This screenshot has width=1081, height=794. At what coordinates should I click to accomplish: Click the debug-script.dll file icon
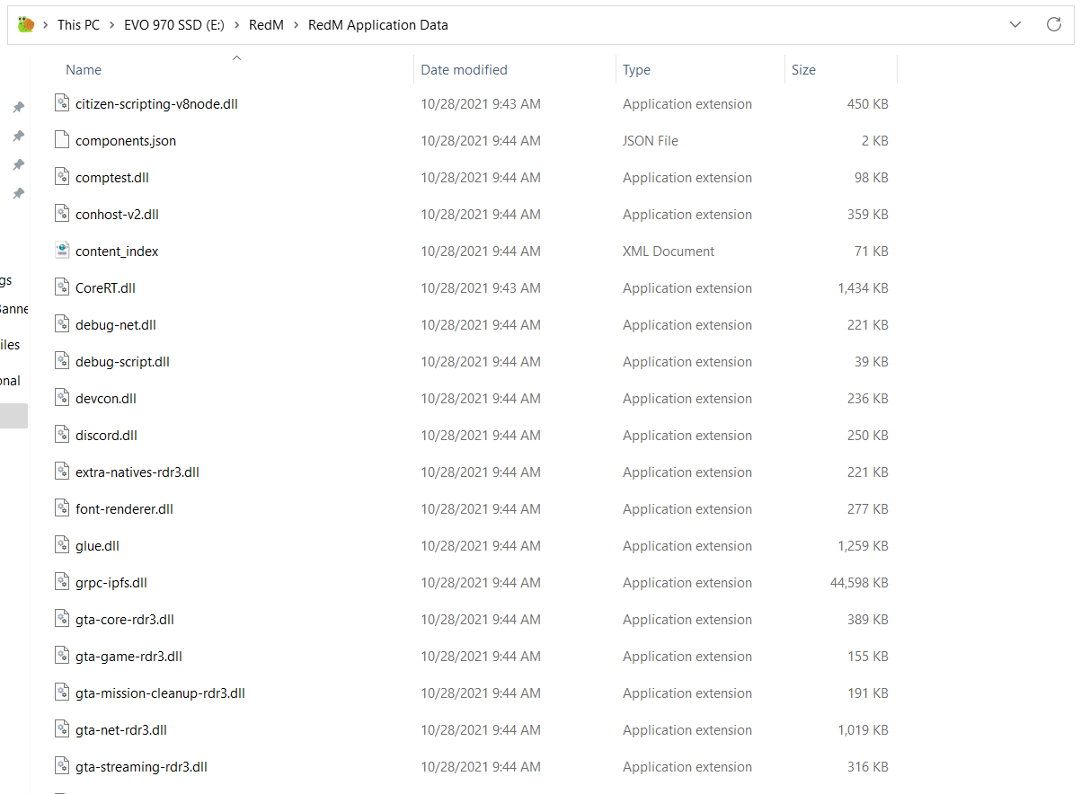tap(62, 361)
